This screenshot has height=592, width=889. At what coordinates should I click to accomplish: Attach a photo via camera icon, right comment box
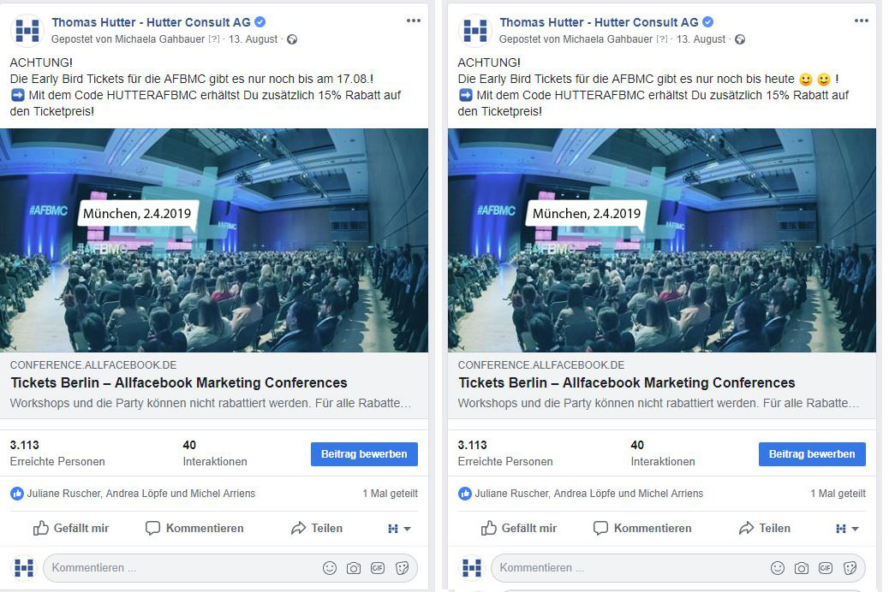point(801,568)
